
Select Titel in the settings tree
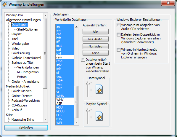(15, 39)
